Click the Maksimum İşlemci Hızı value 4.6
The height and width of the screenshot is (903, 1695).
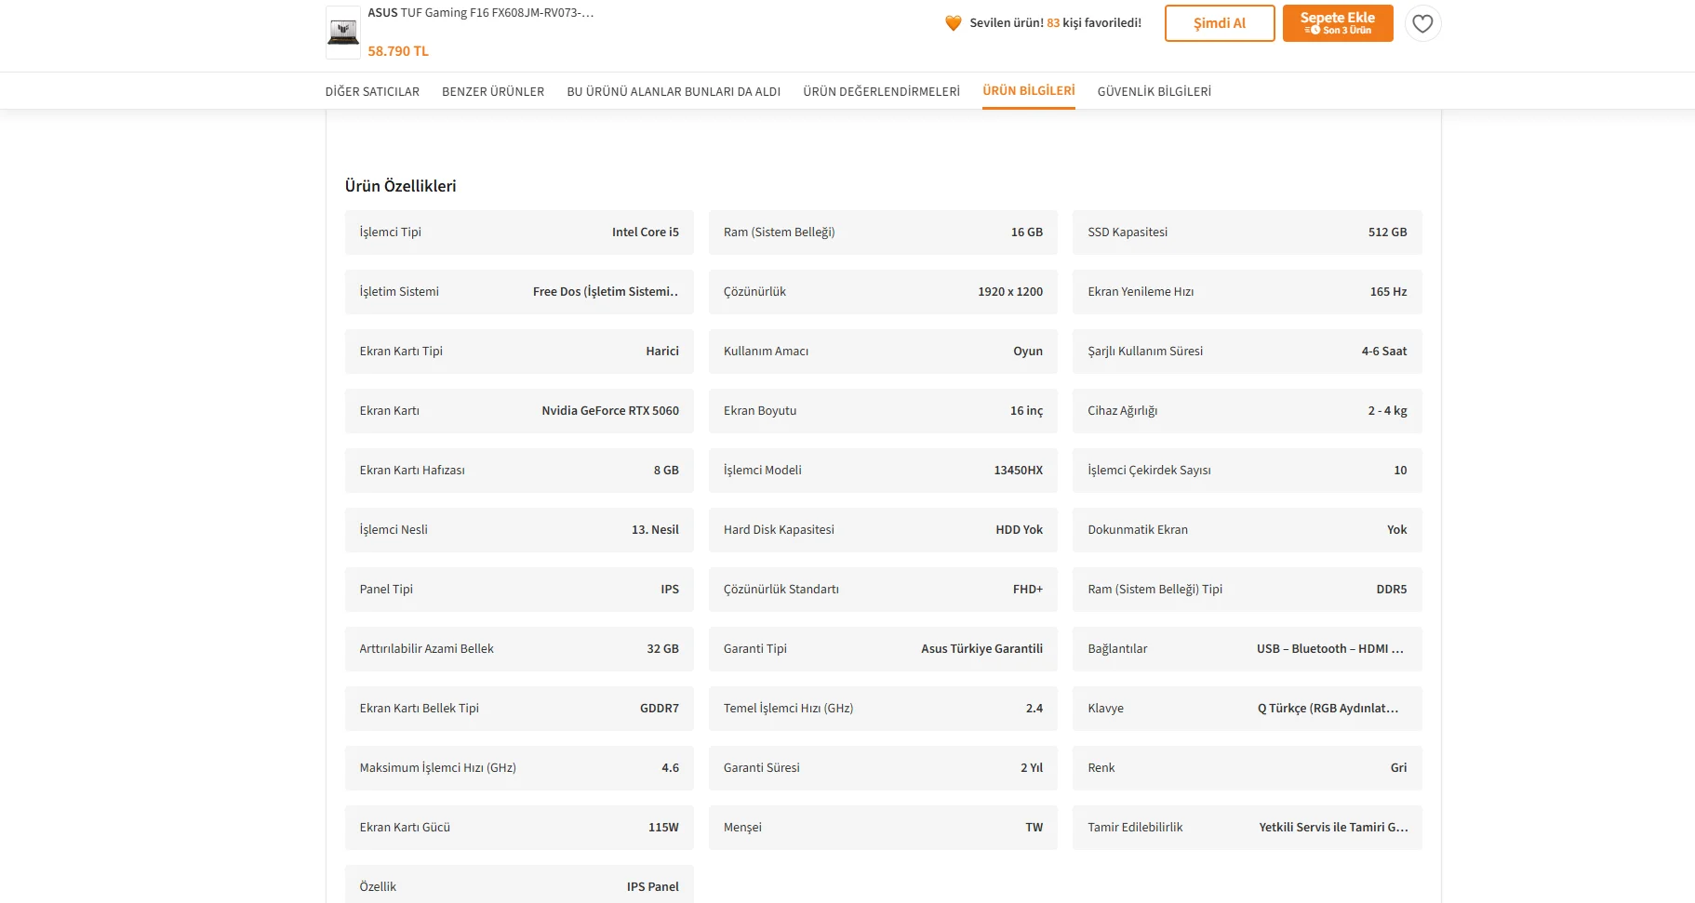click(x=671, y=768)
